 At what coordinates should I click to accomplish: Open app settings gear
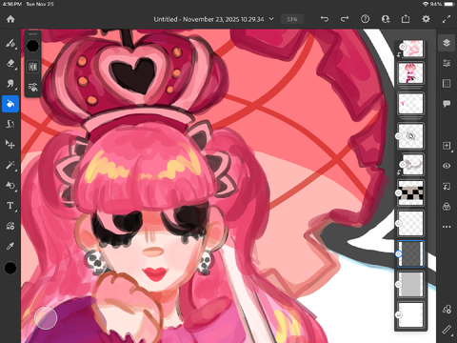point(426,19)
